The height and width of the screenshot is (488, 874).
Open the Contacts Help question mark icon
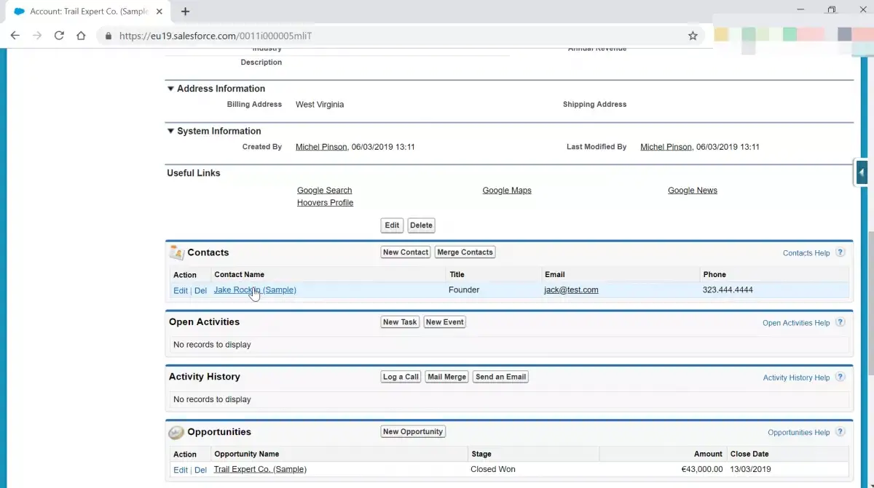click(840, 252)
